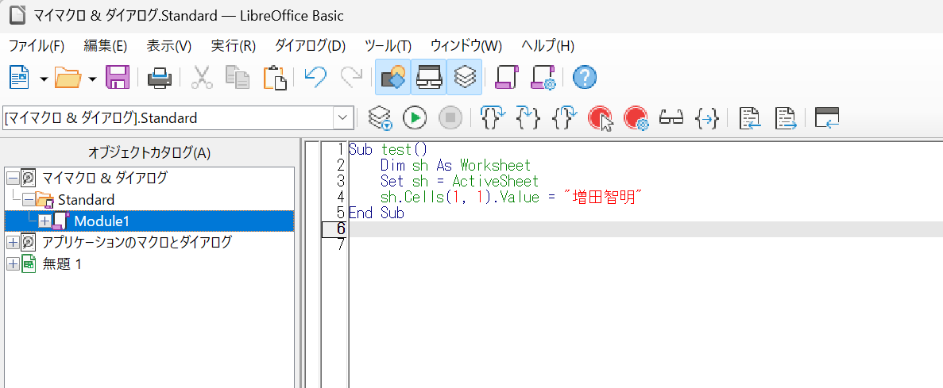Run the macro with the green play button
Viewport: 943px width, 388px height.
coord(414,118)
